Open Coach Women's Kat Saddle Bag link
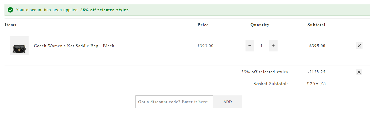 74,46
